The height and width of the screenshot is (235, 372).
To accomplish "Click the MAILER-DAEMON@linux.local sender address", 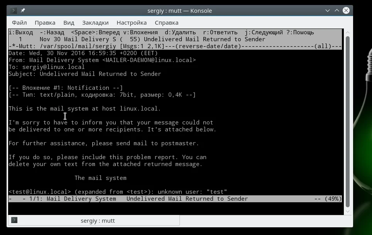I will [x=149, y=60].
